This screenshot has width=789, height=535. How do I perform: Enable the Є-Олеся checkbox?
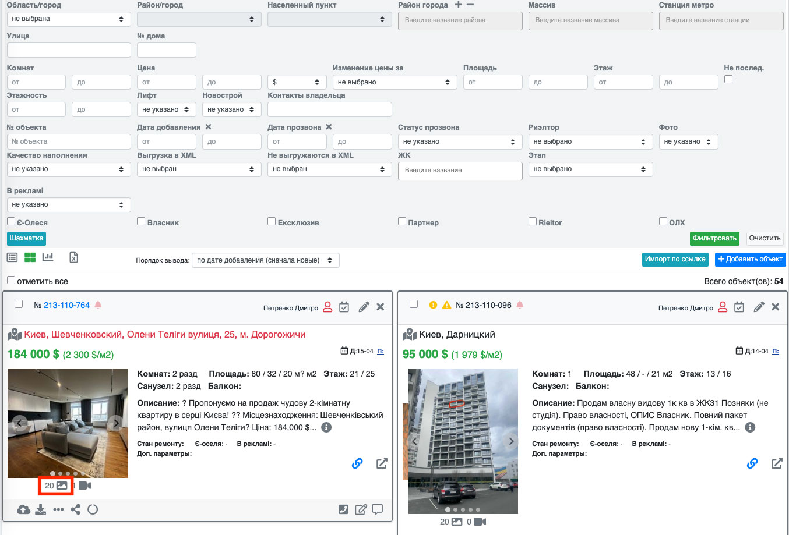click(11, 221)
